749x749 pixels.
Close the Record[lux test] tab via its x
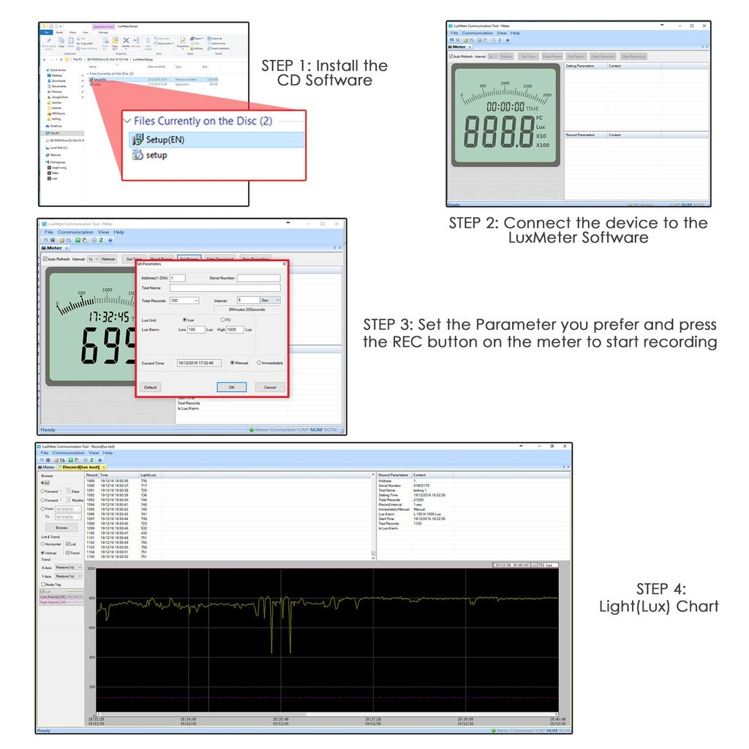104,467
